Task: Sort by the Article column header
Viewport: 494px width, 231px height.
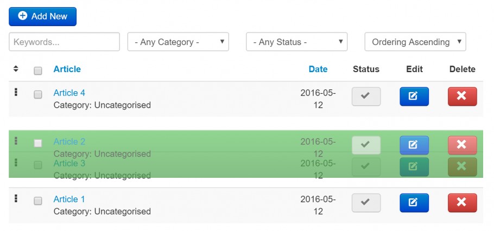Action: tap(67, 69)
